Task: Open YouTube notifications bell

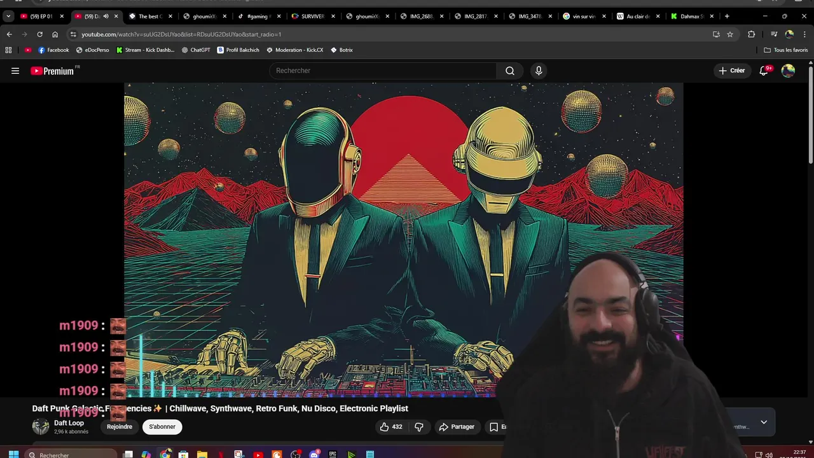Action: [x=764, y=71]
